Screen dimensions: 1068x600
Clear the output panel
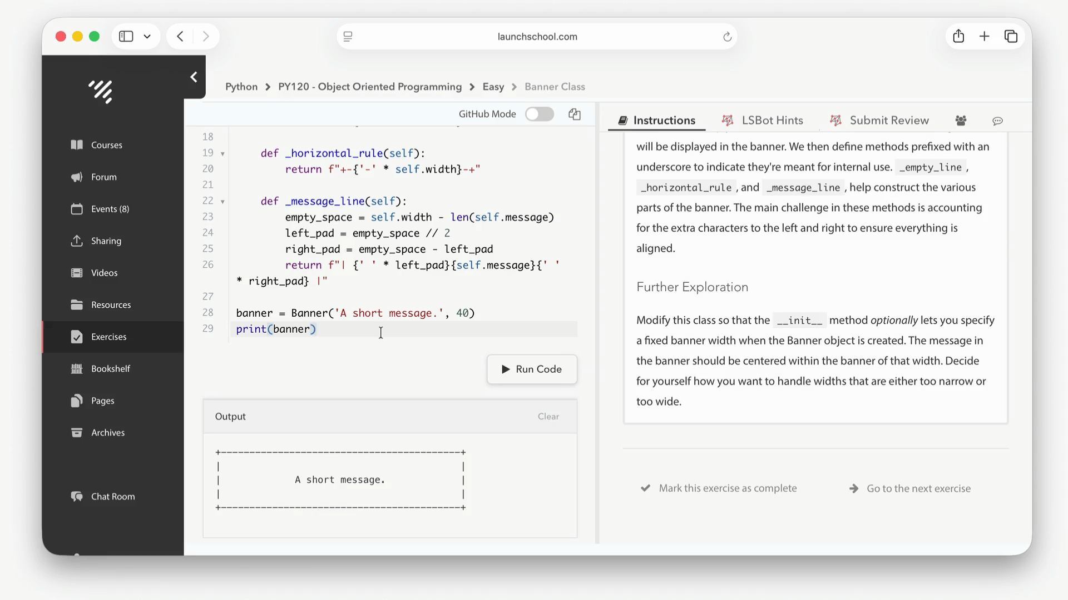[548, 416]
